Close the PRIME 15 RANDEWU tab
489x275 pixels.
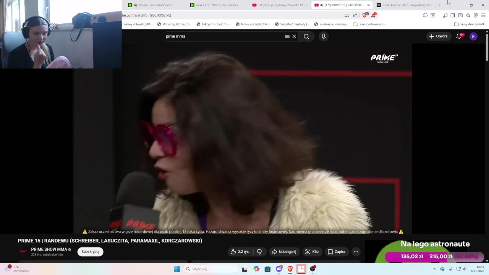[x=368, y=5]
